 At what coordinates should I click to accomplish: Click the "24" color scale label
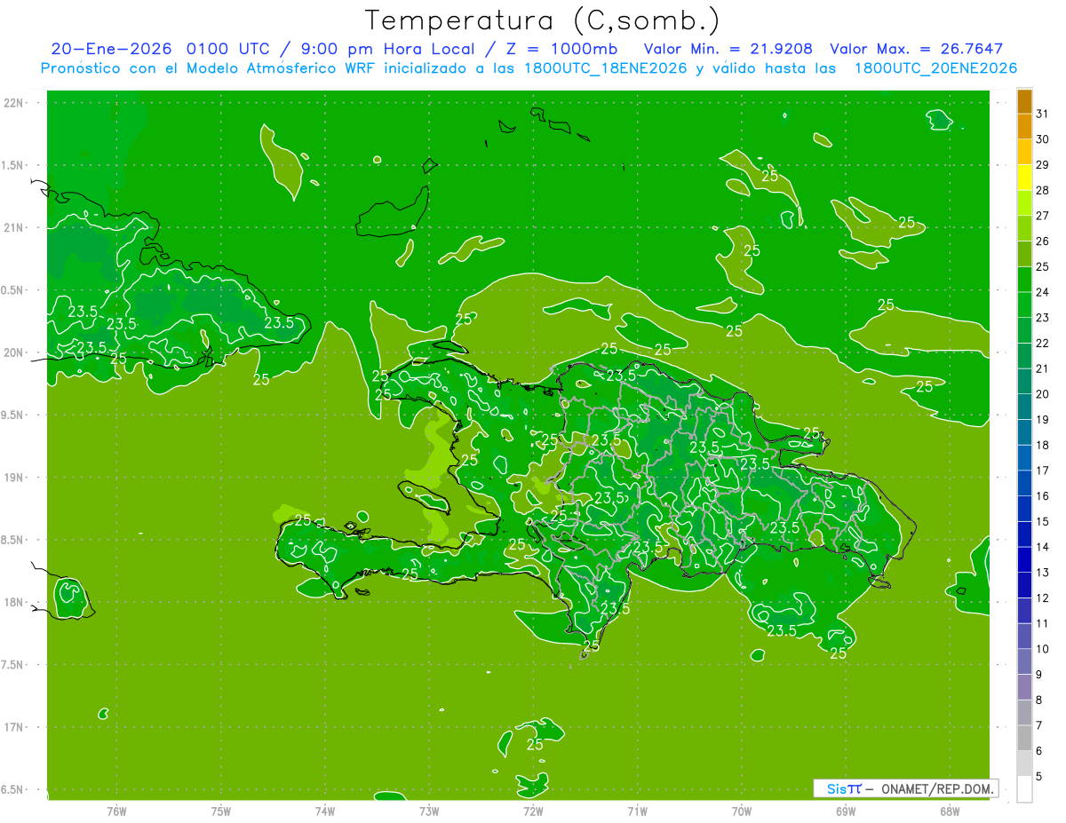pos(1043,292)
